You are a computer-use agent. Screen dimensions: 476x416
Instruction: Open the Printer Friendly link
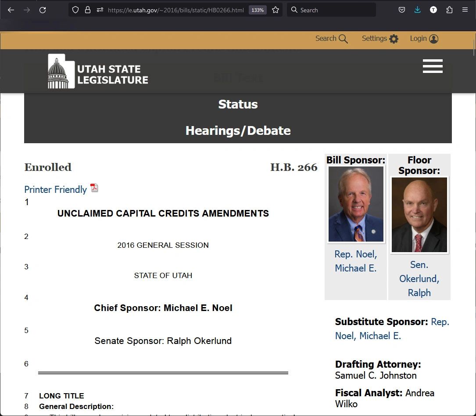point(55,190)
